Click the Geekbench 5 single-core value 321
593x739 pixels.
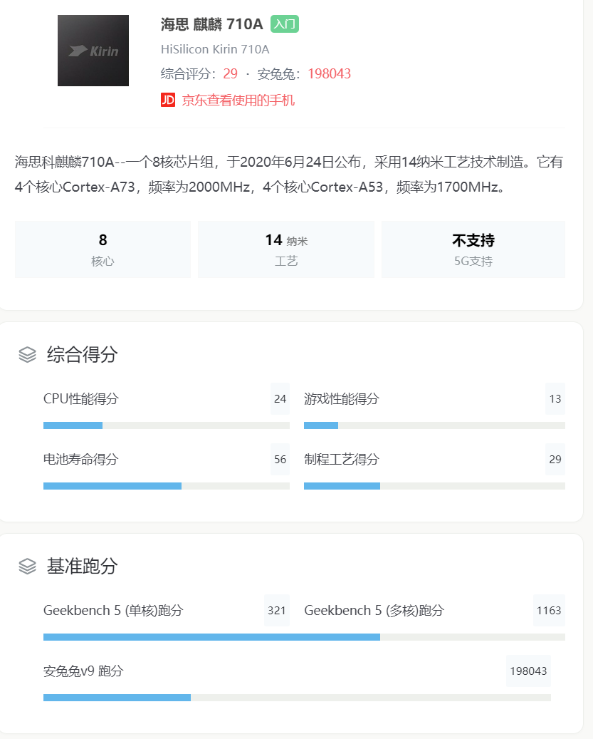pos(277,610)
